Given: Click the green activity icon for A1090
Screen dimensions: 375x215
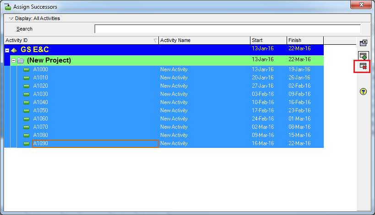Looking at the screenshot, I should coord(26,144).
